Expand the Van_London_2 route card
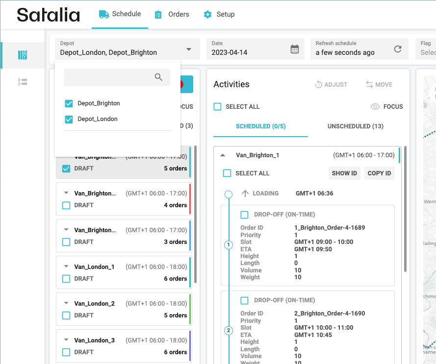Viewport: 436px width, 364px height. (x=66, y=303)
